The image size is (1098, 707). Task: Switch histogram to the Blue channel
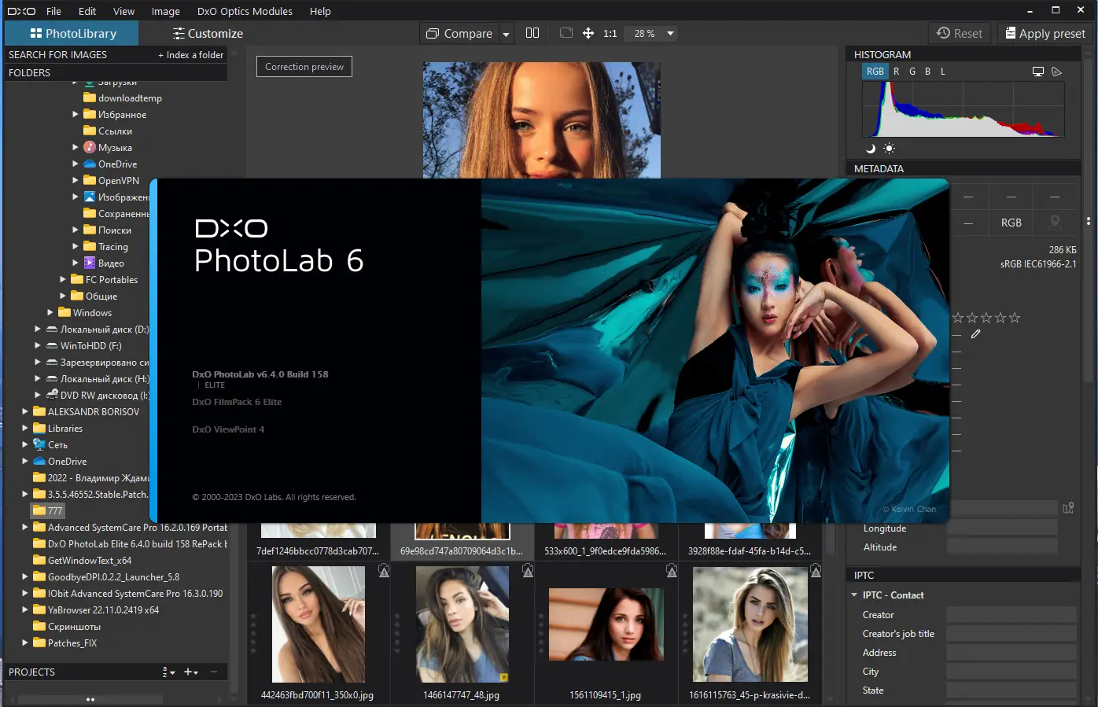click(927, 71)
